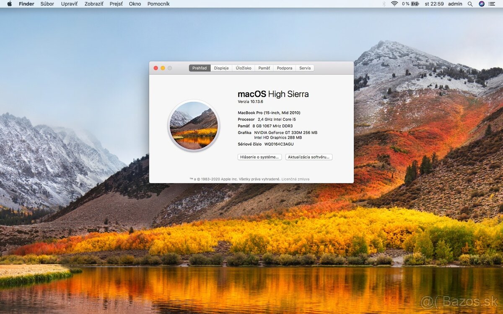This screenshot has height=314, width=503.
Task: Open the Servis tab
Action: point(305,68)
